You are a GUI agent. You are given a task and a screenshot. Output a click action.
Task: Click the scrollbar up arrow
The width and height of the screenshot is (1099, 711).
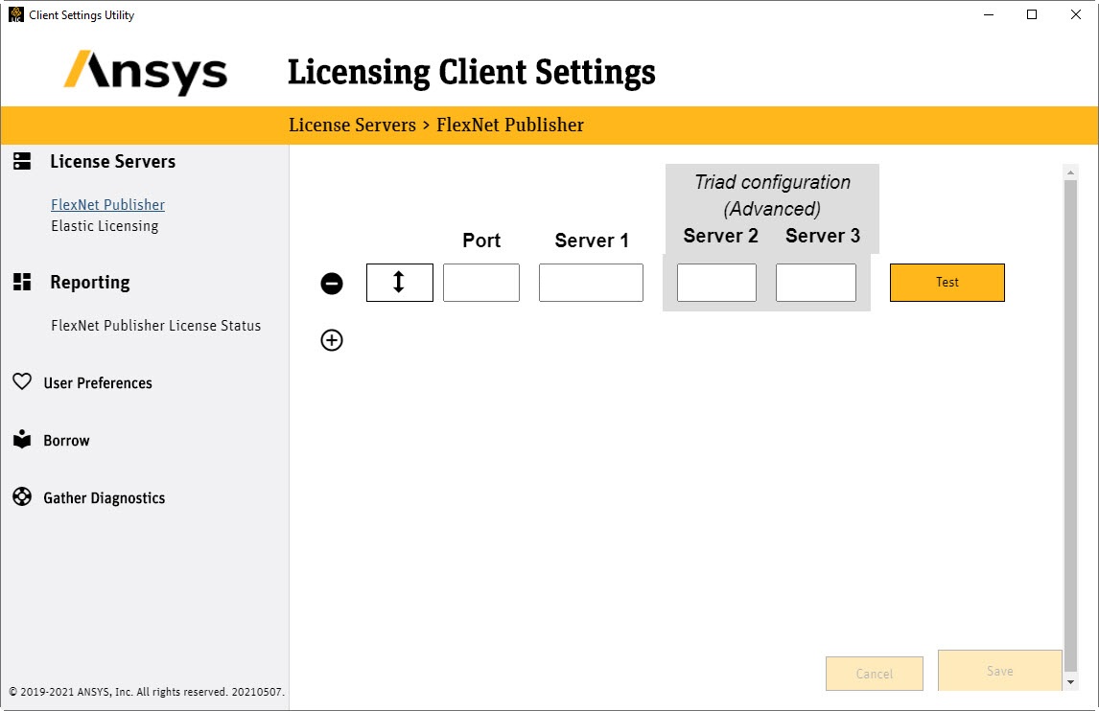tap(1070, 172)
